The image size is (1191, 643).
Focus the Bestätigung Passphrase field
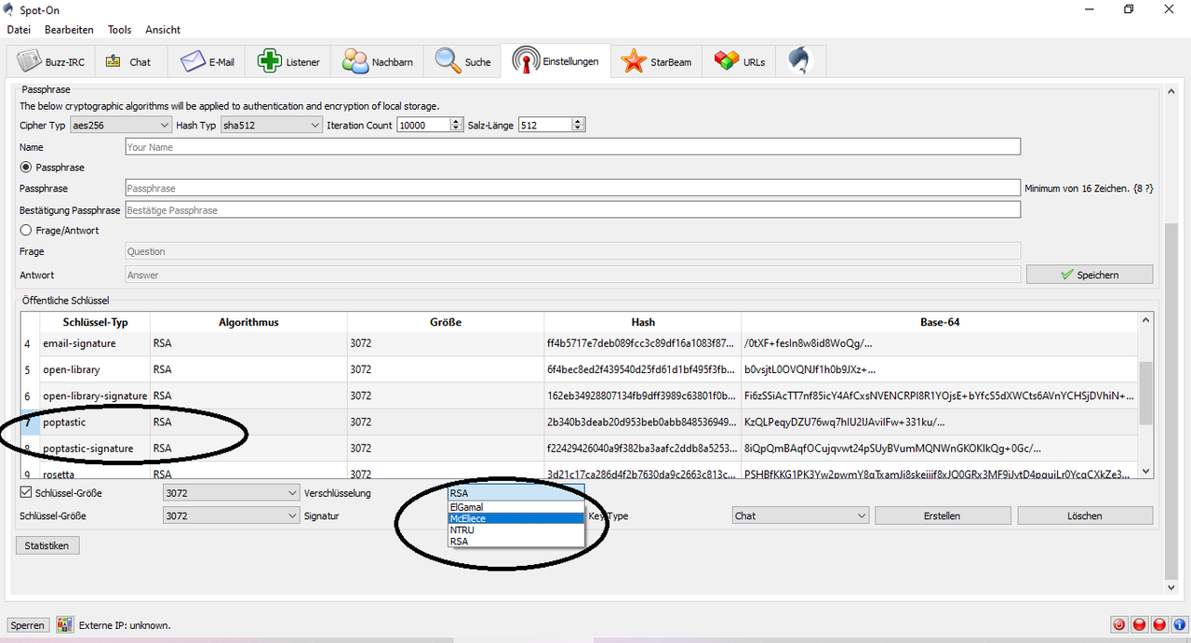click(572, 210)
